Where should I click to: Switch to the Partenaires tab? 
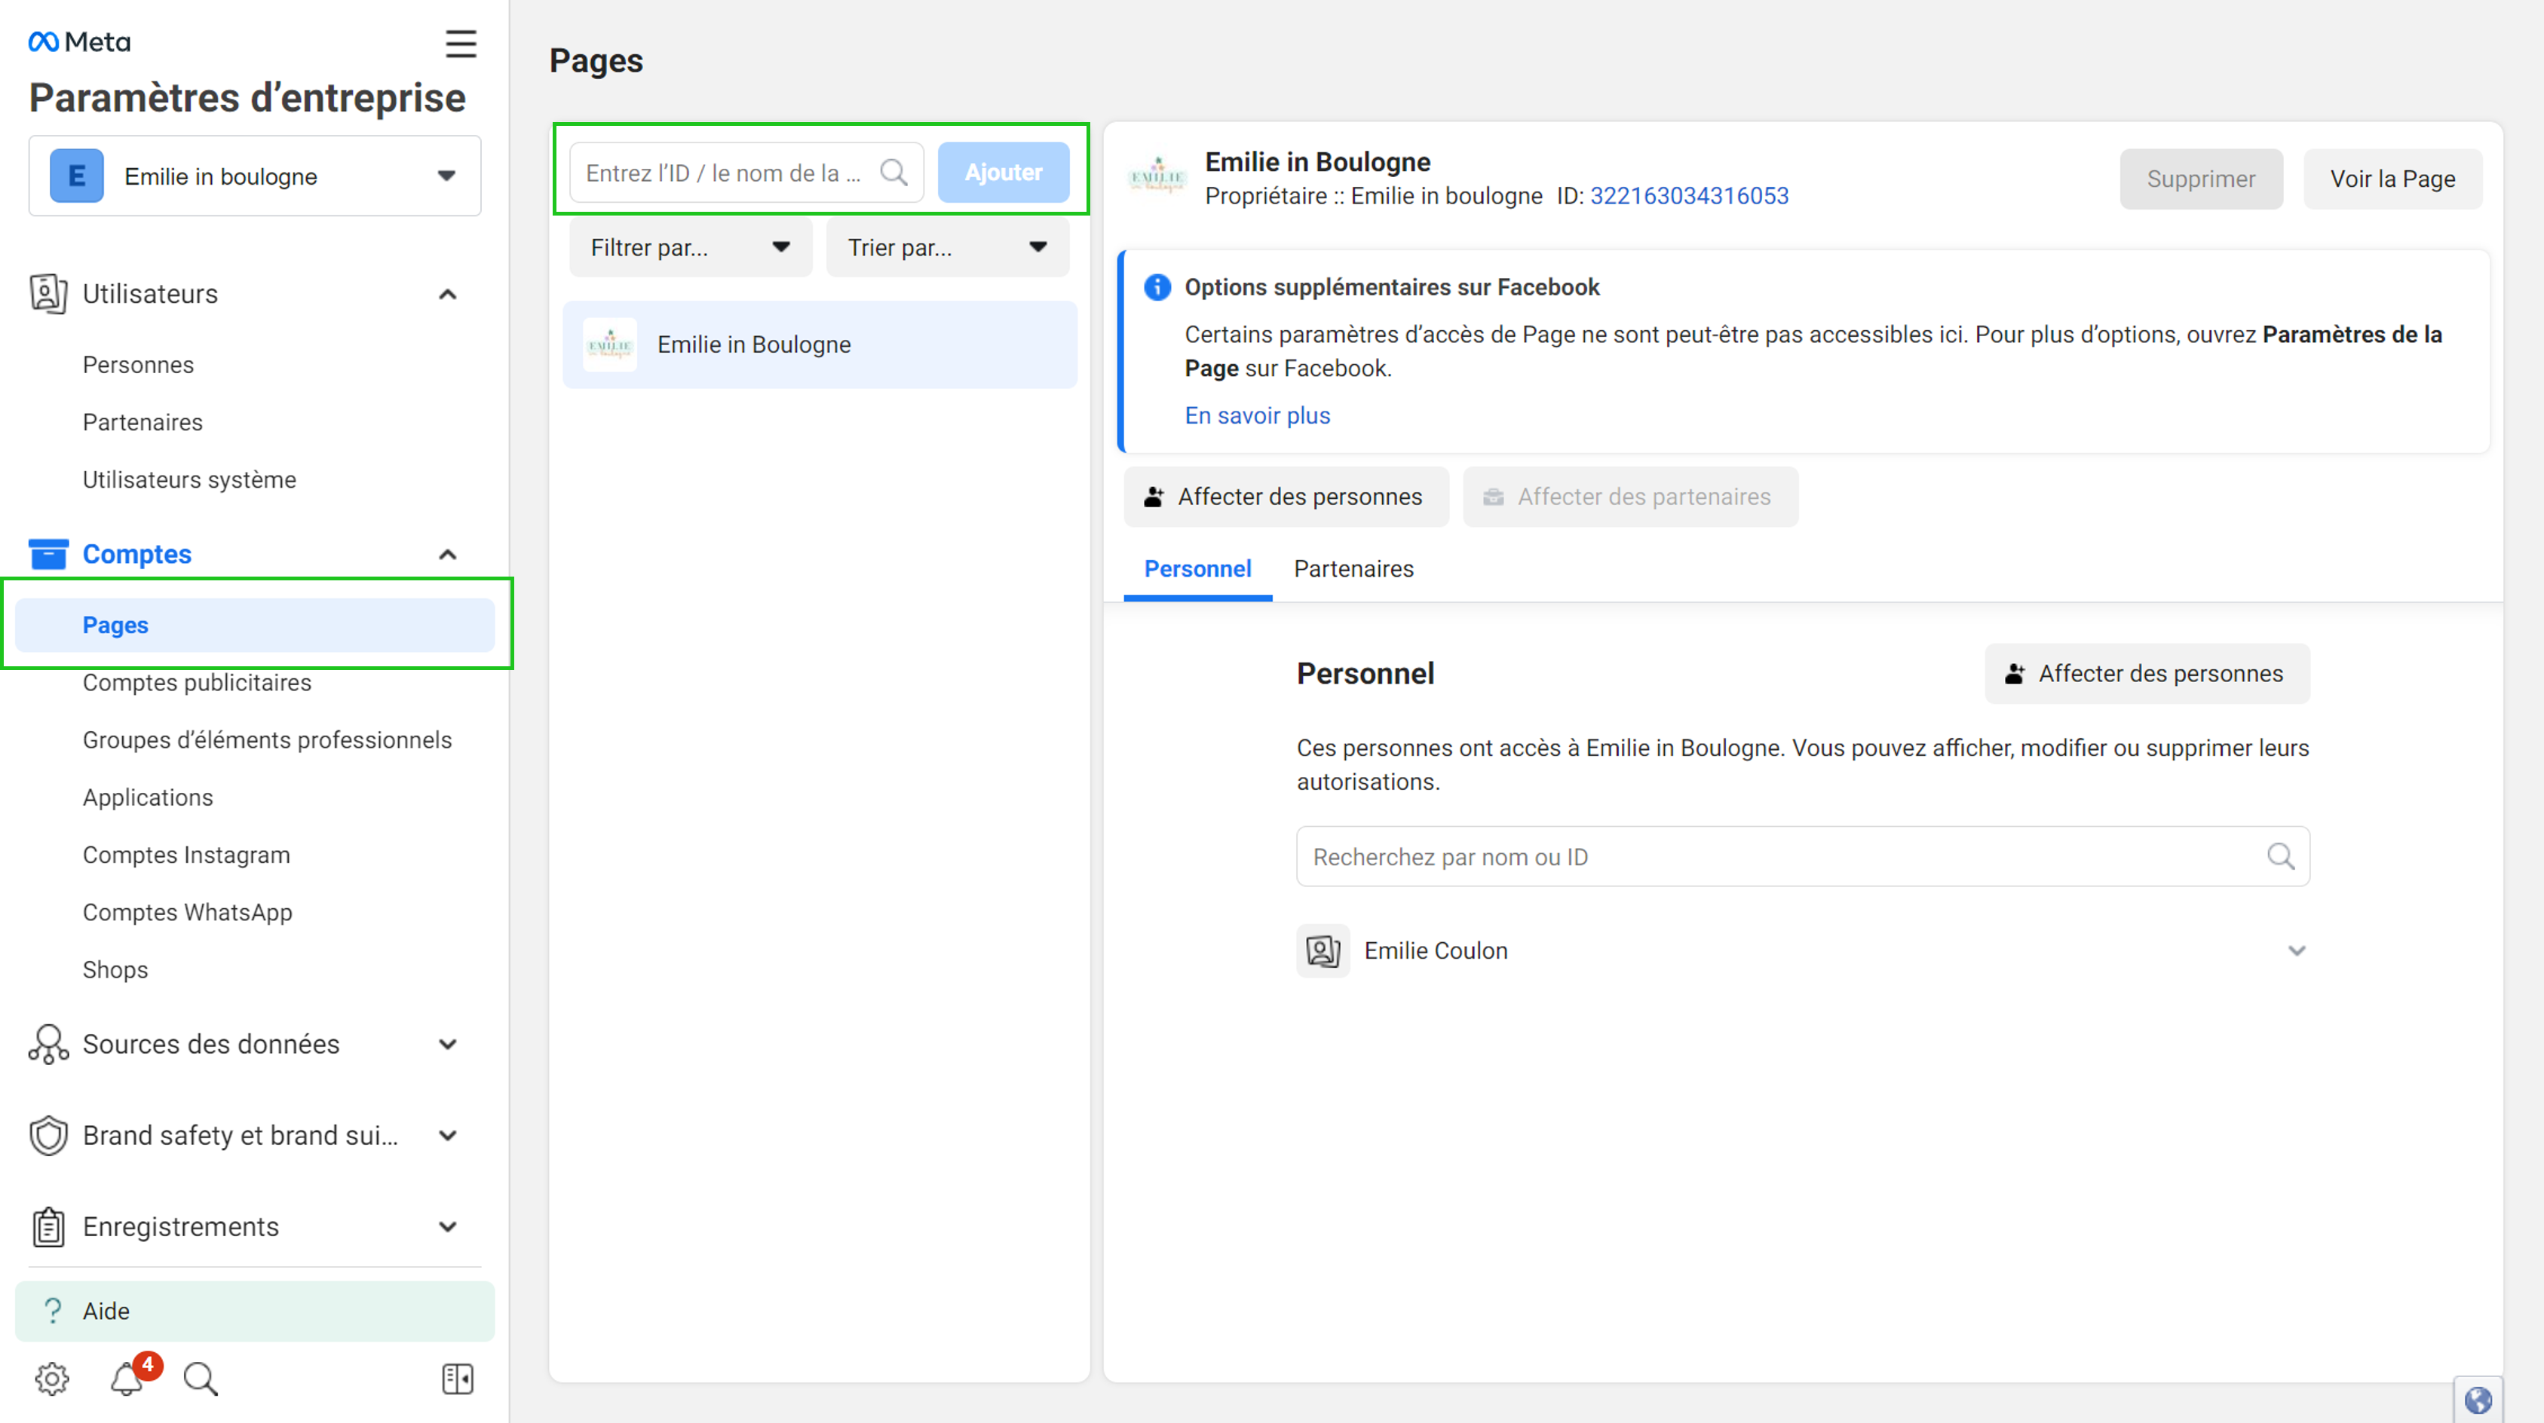coord(1353,569)
